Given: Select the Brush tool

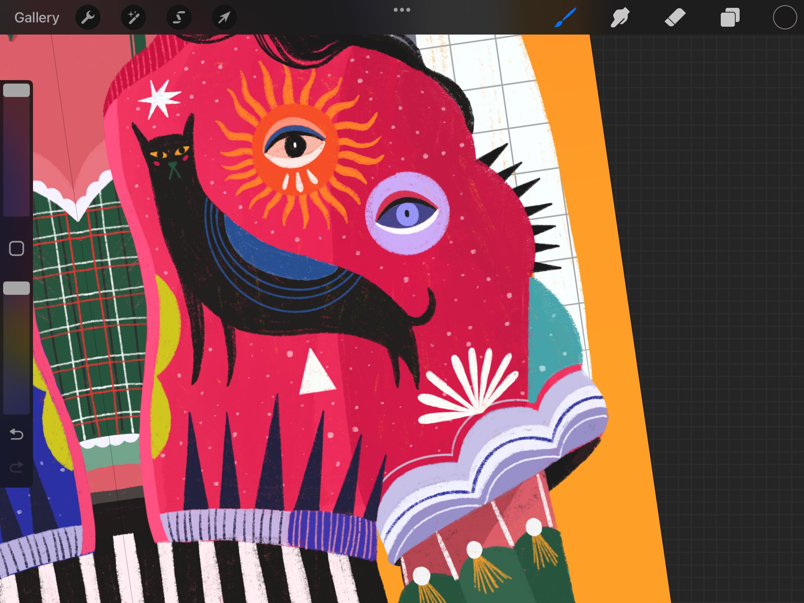Looking at the screenshot, I should (565, 18).
